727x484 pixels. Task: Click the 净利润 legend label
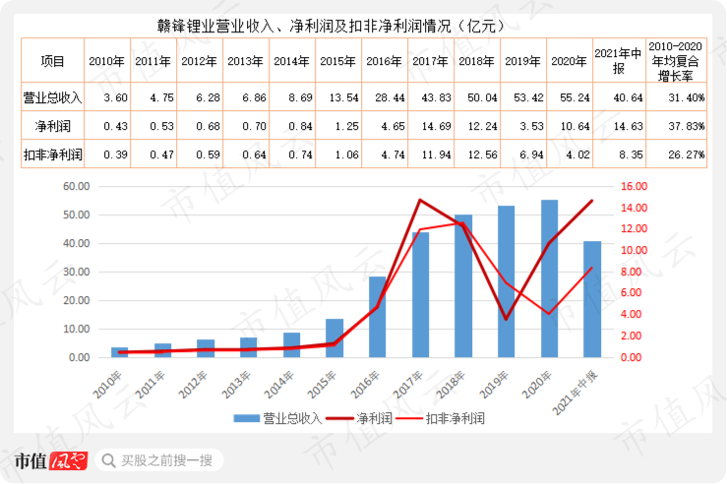click(x=374, y=418)
